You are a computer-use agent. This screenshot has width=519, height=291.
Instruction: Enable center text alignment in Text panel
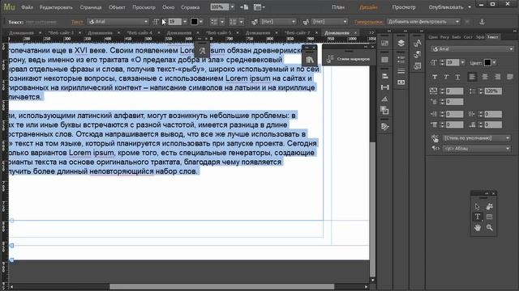tap(485, 77)
